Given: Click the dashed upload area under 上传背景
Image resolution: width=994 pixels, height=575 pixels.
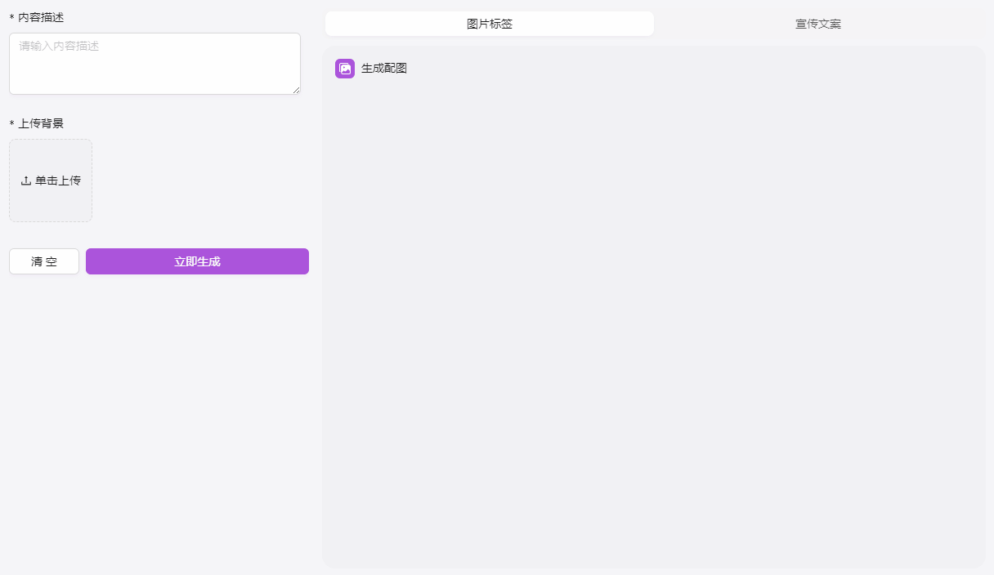Looking at the screenshot, I should [51, 180].
